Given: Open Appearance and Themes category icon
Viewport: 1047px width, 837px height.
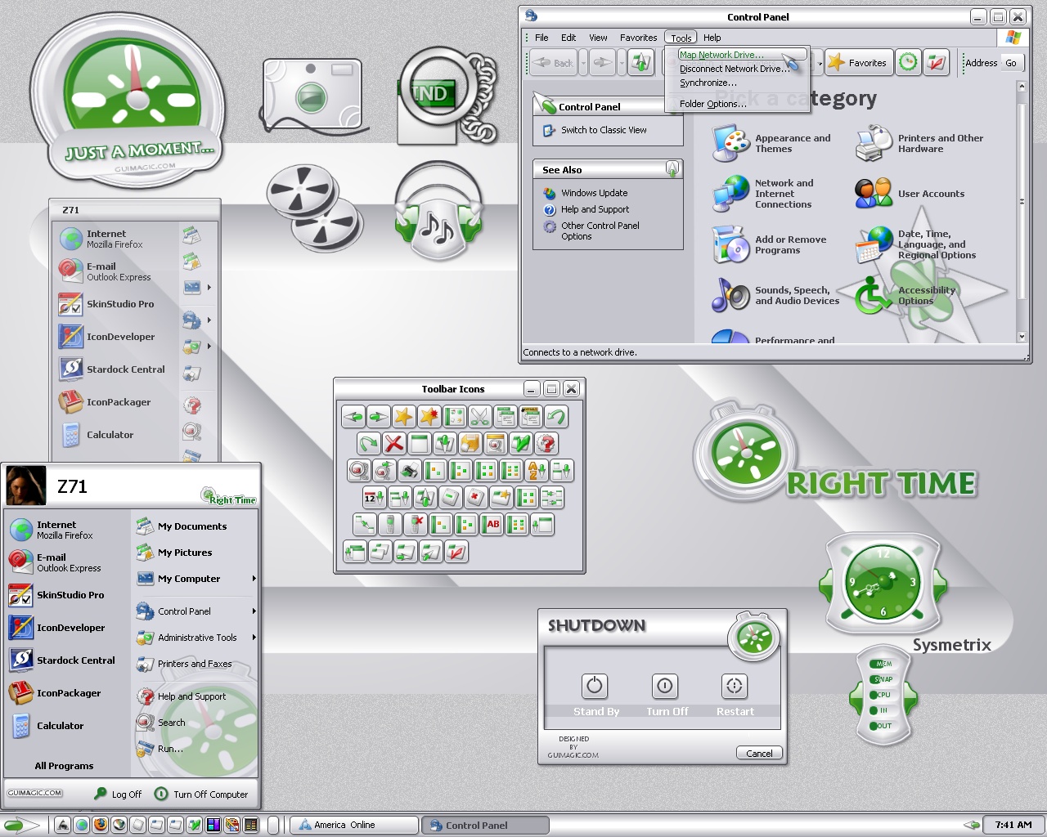Looking at the screenshot, I should 730,144.
